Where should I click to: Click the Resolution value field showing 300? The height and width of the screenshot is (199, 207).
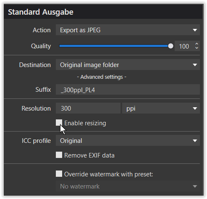pos(88,108)
